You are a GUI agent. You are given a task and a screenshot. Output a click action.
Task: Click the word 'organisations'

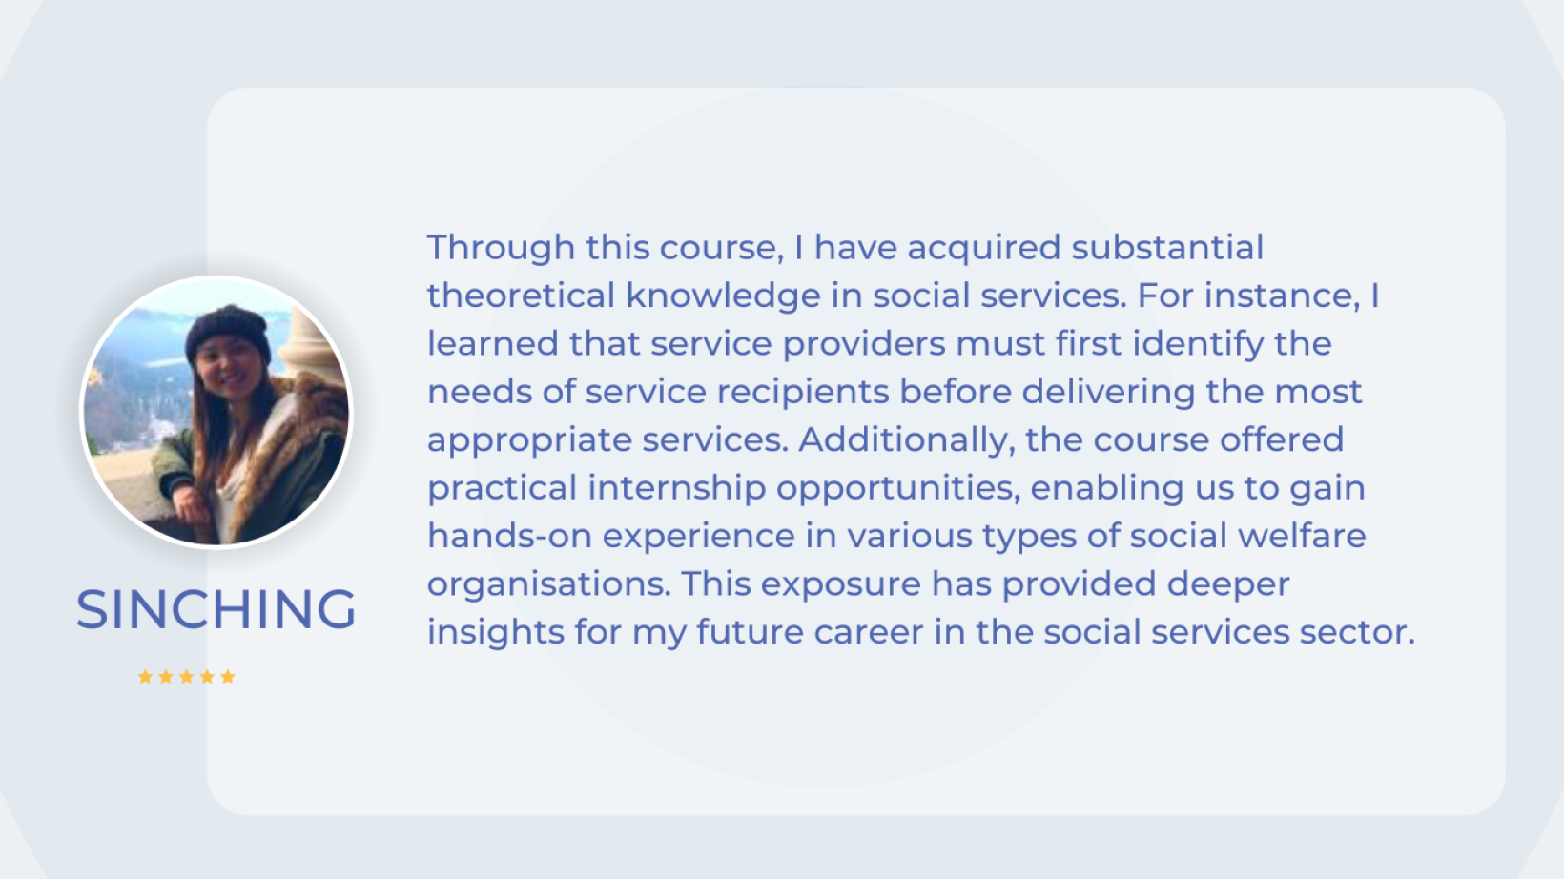pos(546,583)
